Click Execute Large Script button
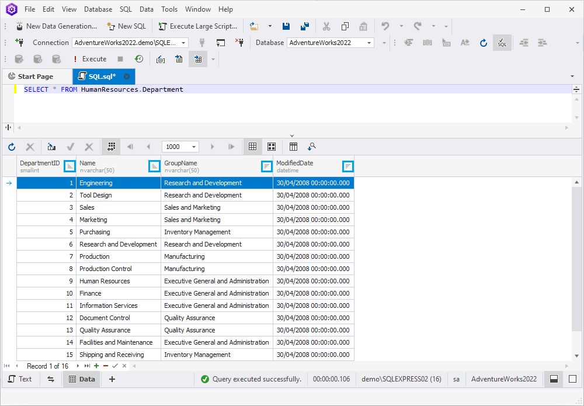 coord(198,26)
